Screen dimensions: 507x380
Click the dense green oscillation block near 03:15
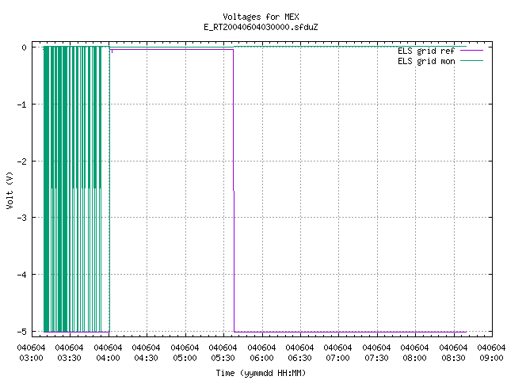click(x=48, y=189)
